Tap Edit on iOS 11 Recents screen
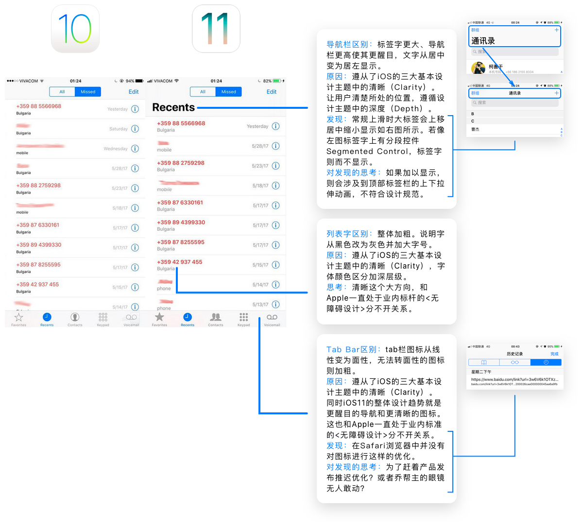Viewport: 583px width, 527px height. (272, 92)
